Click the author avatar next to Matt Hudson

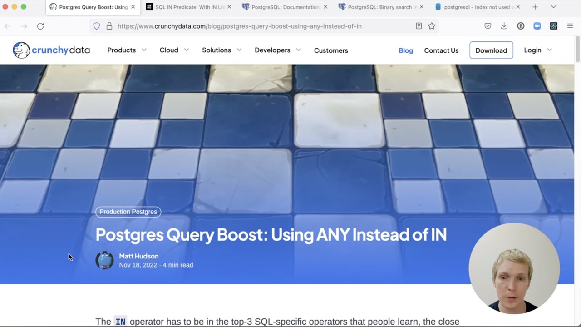(104, 260)
